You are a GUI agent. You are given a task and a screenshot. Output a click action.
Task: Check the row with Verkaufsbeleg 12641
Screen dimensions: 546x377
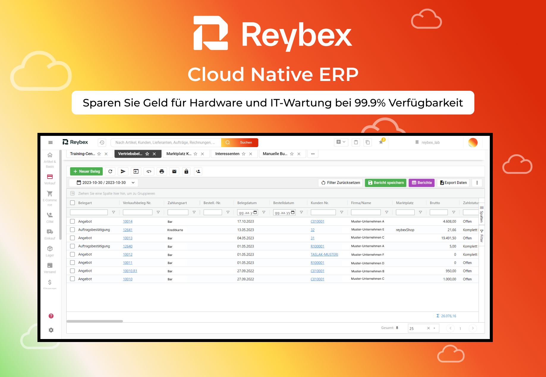[x=73, y=230]
